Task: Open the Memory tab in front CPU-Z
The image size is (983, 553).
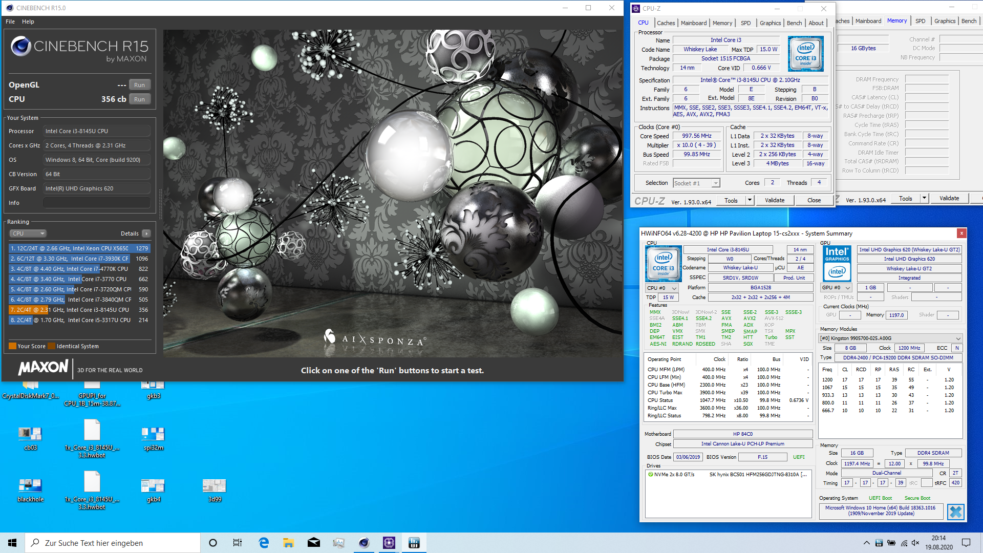Action: pos(722,23)
